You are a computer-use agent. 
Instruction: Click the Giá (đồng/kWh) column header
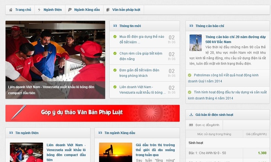pos(256,134)
